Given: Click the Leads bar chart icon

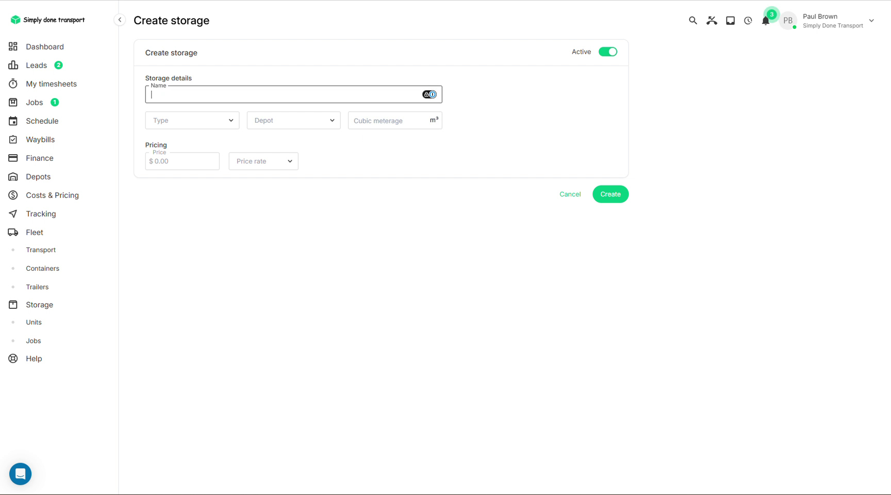Looking at the screenshot, I should click(x=13, y=65).
